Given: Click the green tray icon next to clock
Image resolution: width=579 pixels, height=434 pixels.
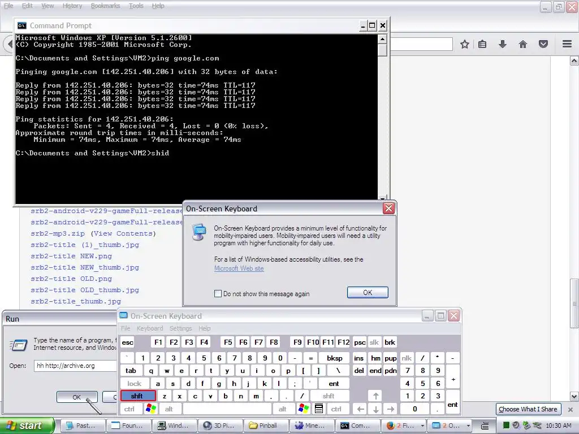Looking at the screenshot, I should point(506,426).
